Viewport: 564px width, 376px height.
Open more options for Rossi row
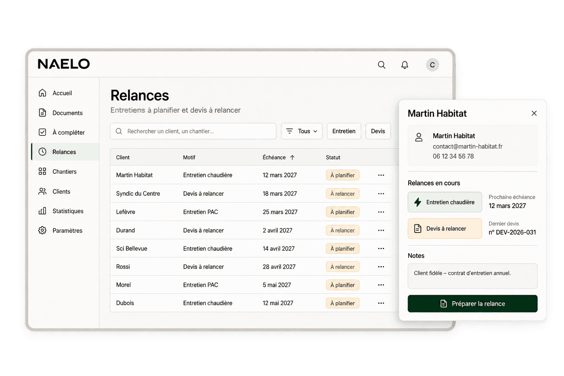click(x=381, y=267)
